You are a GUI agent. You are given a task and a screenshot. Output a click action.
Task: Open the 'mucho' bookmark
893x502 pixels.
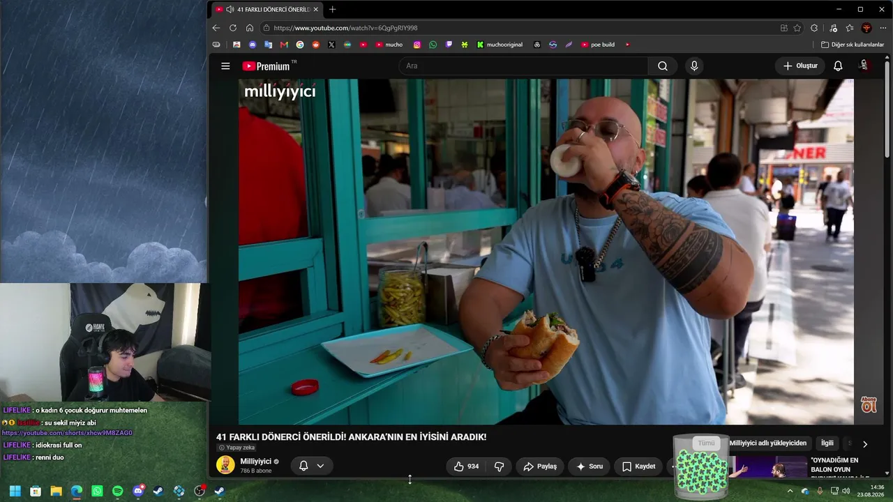(x=389, y=45)
